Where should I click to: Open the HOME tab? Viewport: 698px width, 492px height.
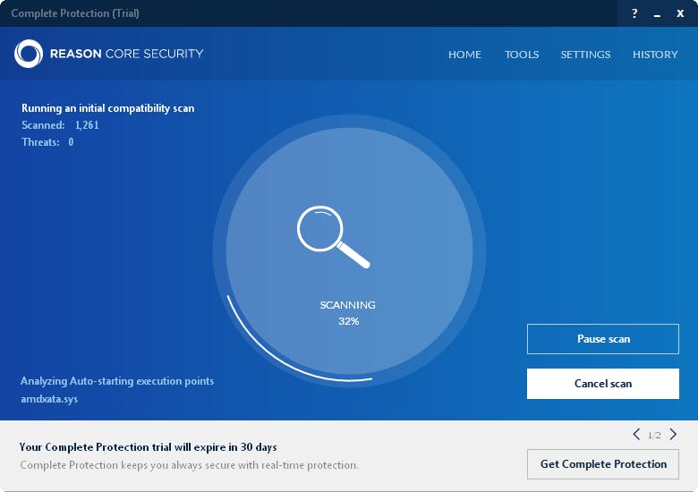(464, 55)
